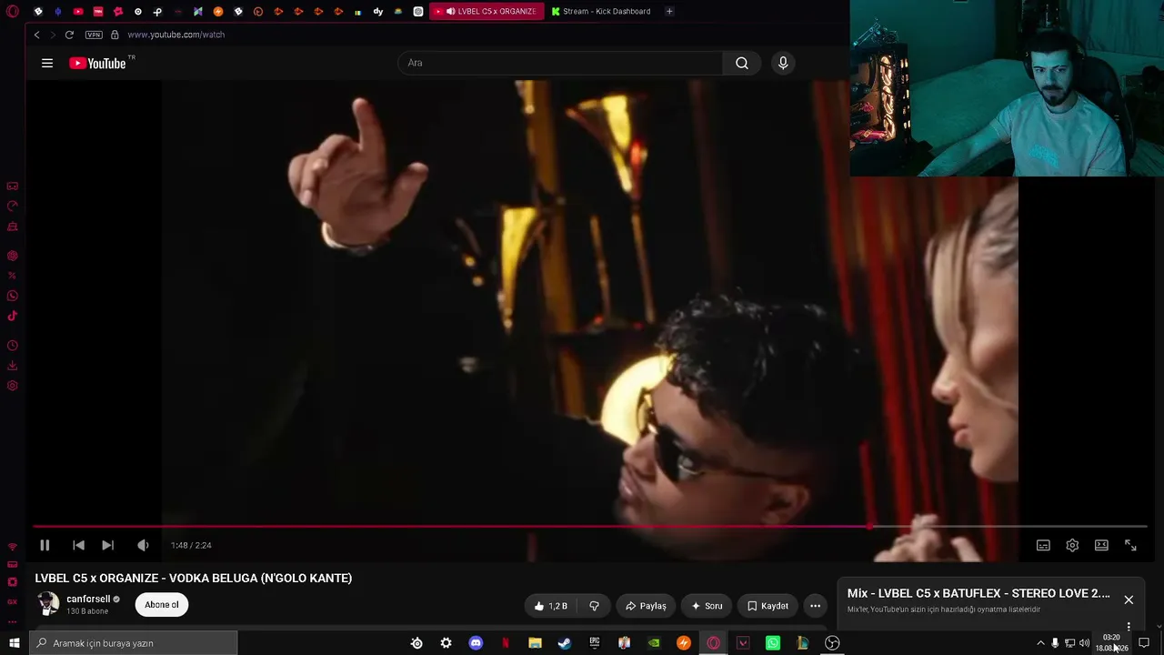This screenshot has height=655, width=1164.
Task: Start voice search with microphone
Action: [783, 63]
